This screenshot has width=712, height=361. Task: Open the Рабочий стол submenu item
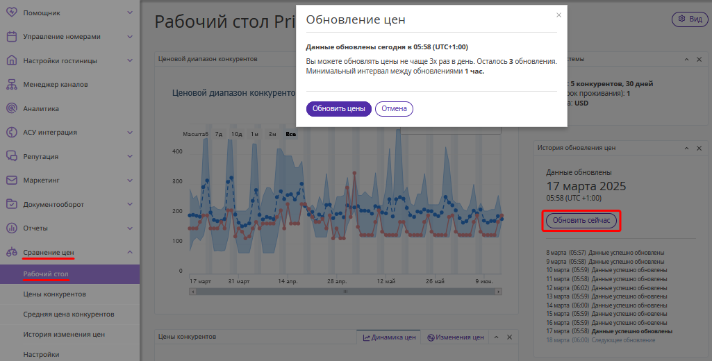click(70, 274)
